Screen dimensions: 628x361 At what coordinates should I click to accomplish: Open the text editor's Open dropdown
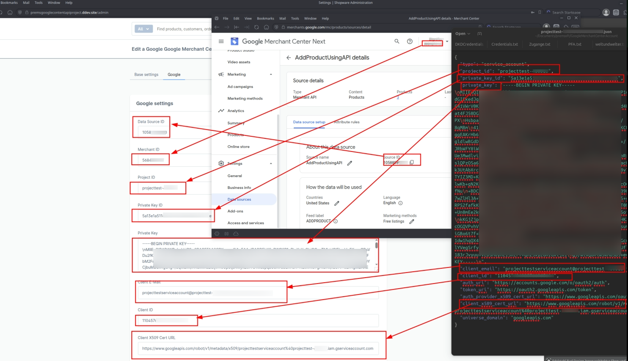tap(463, 34)
